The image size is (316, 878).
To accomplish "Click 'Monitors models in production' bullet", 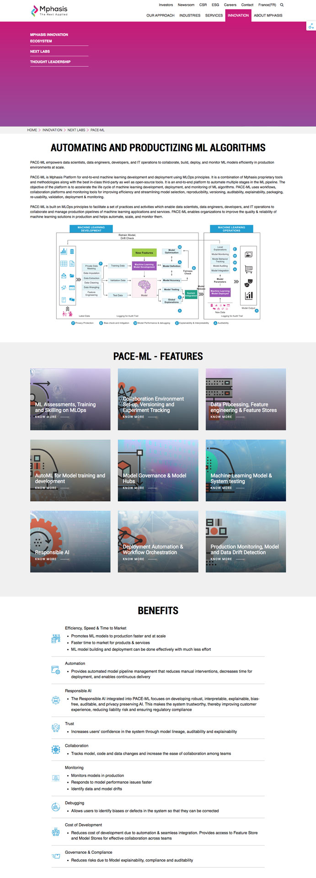I will [97, 776].
